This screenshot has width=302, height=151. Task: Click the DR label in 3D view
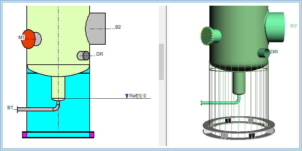point(274,52)
